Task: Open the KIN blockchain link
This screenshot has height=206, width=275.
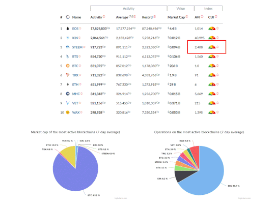Action: pyautogui.click(x=75, y=38)
